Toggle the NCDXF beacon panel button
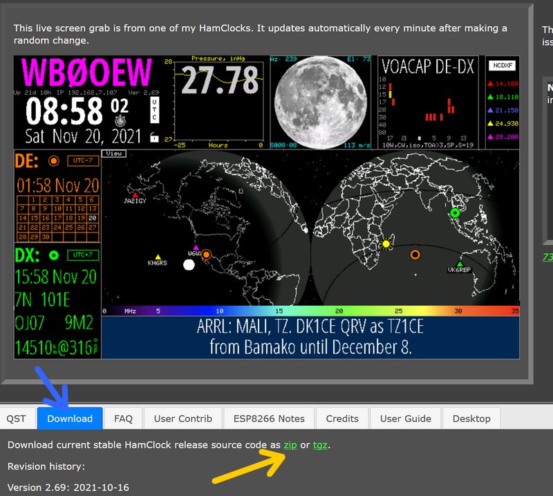This screenshot has width=553, height=496. click(x=502, y=65)
